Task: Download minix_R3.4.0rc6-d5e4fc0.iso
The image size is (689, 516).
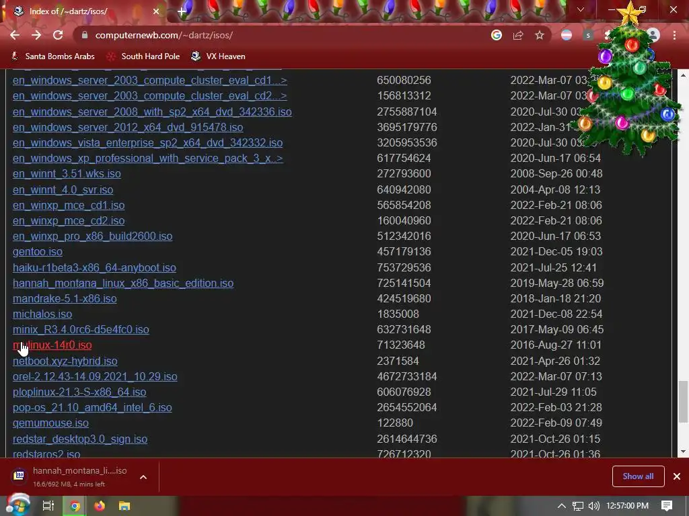Action: tap(81, 329)
